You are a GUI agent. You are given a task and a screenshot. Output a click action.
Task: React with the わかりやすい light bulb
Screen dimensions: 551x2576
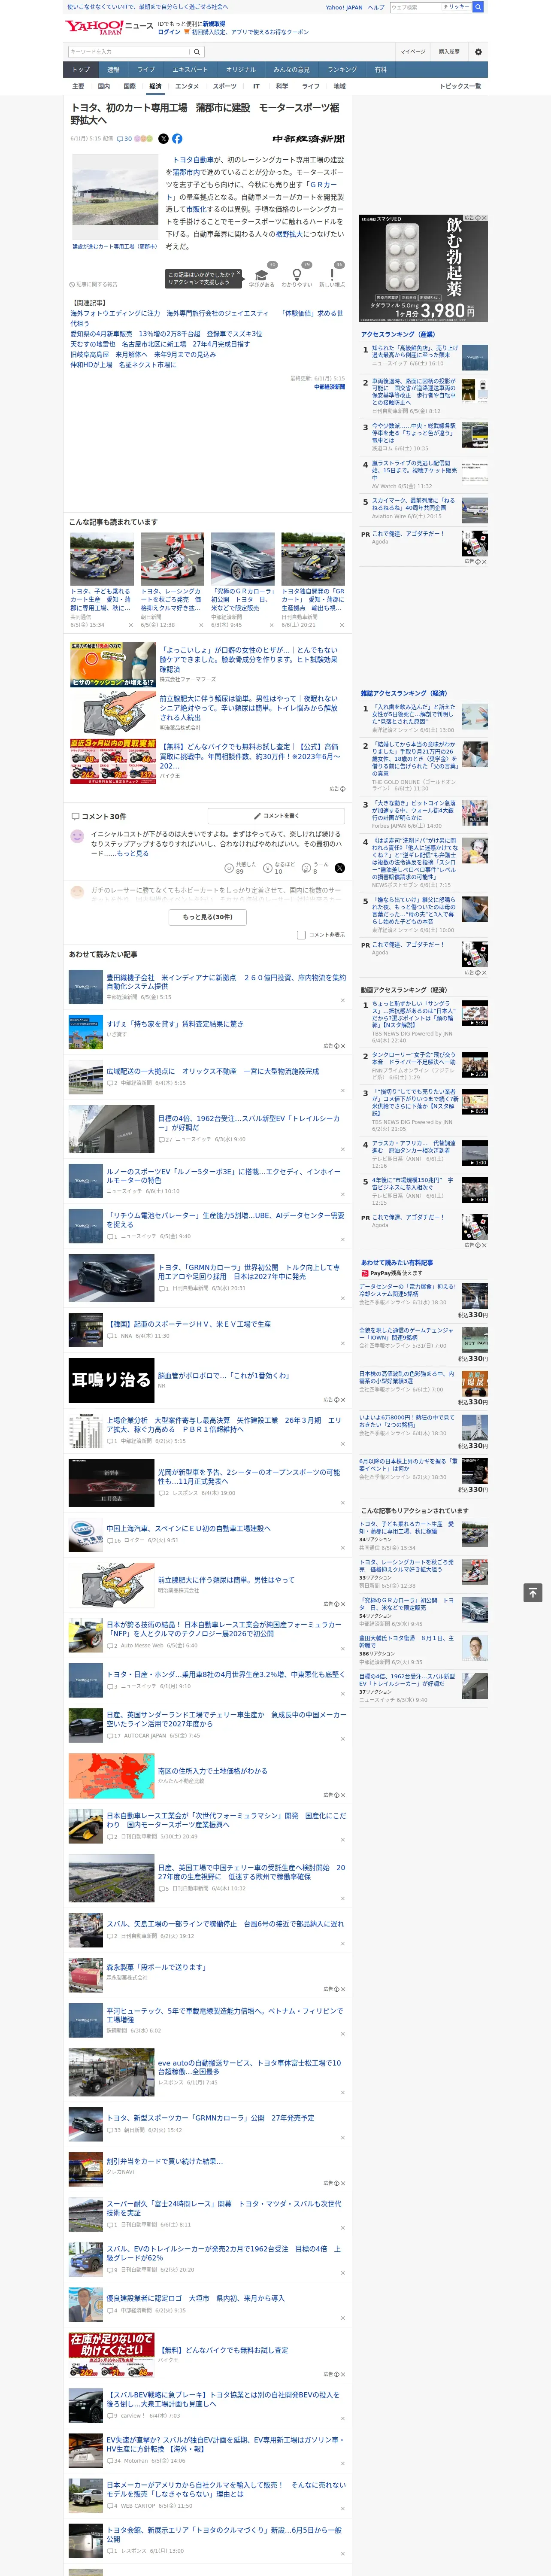click(297, 276)
